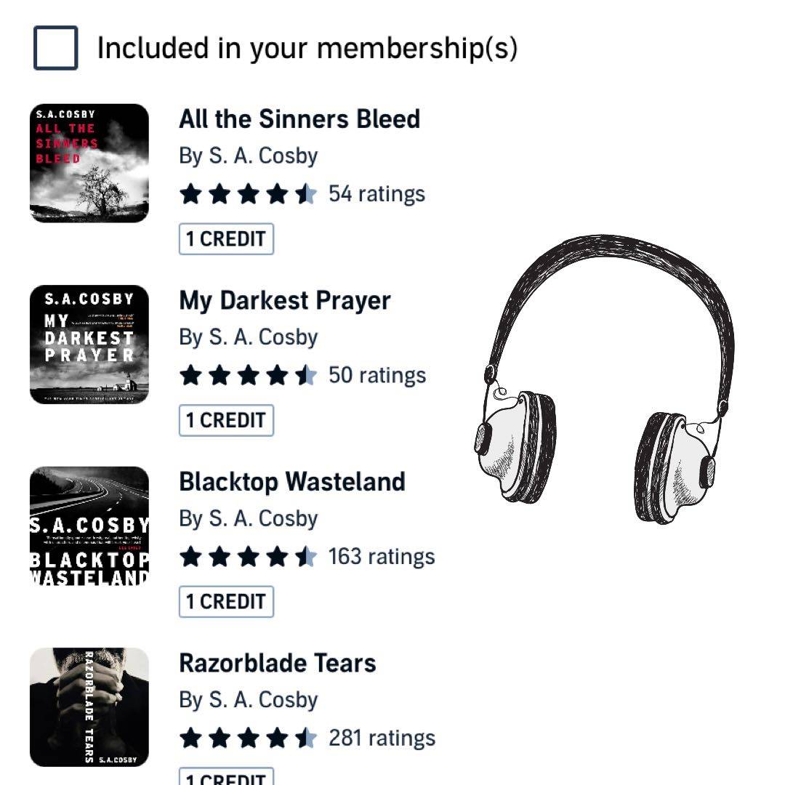The width and height of the screenshot is (785, 785).
Task: Click the 'All the Sinners Bleed' title link
Action: pos(299,118)
